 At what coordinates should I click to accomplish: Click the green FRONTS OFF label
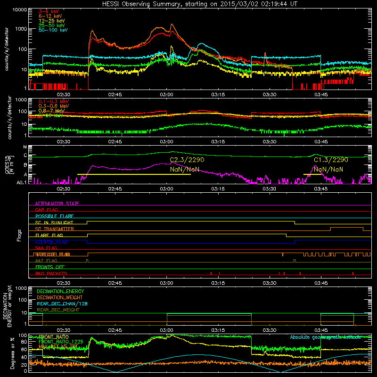(50, 267)
